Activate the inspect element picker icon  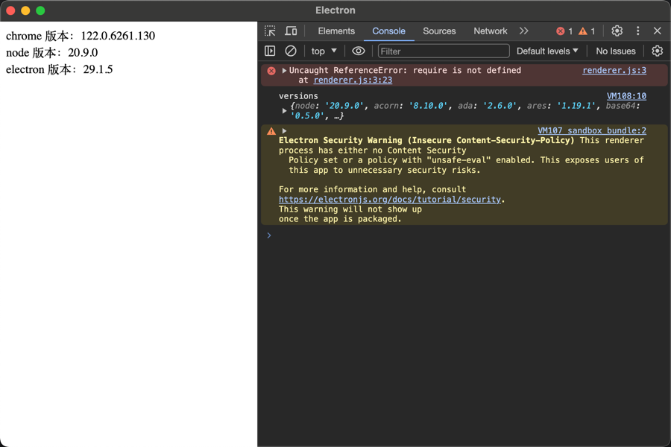(270, 31)
